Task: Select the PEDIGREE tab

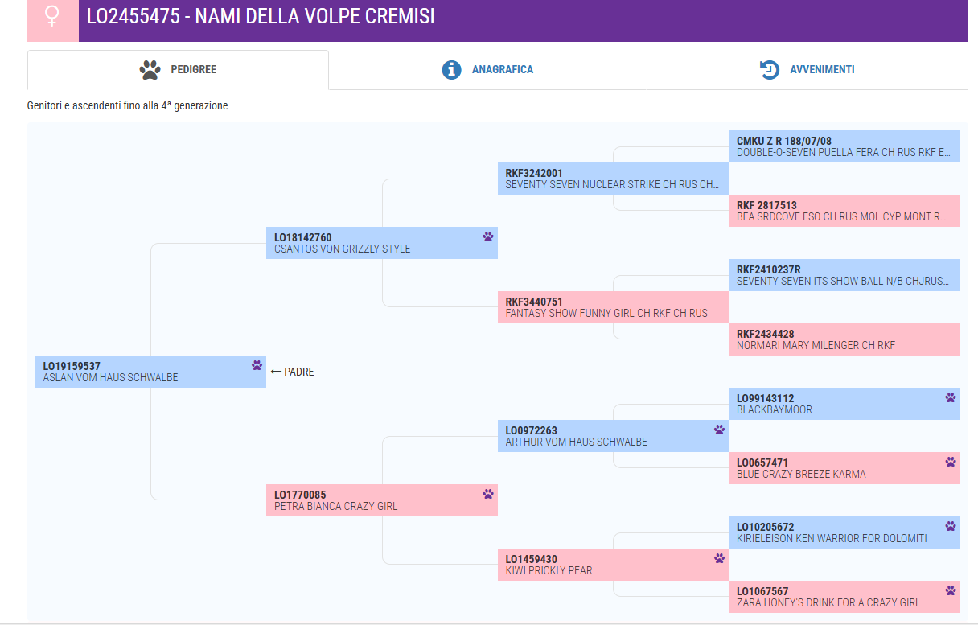Action: [x=178, y=70]
